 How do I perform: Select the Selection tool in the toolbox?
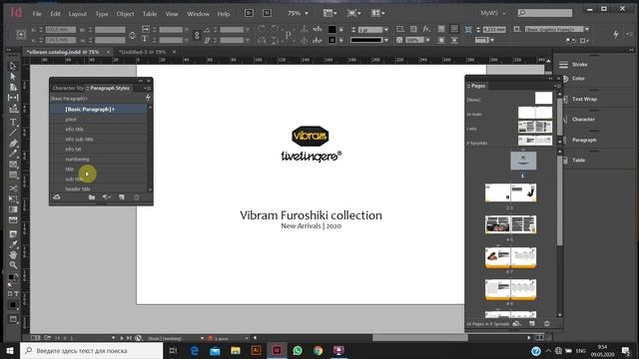(x=13, y=66)
